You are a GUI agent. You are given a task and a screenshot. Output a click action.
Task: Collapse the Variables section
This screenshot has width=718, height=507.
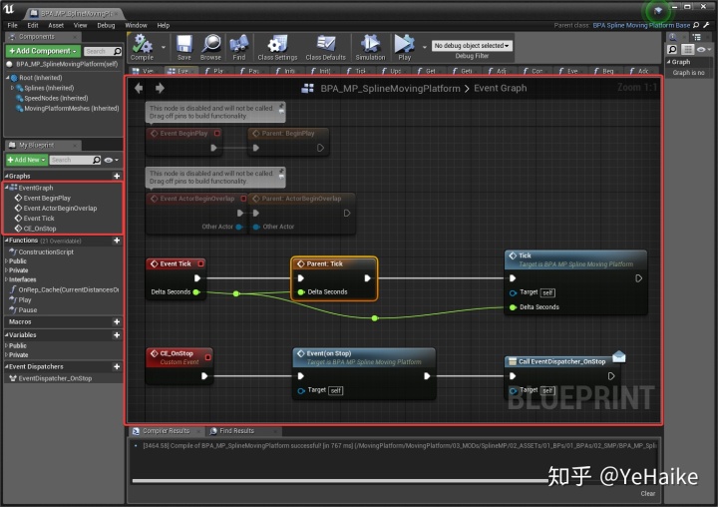(x=6, y=335)
